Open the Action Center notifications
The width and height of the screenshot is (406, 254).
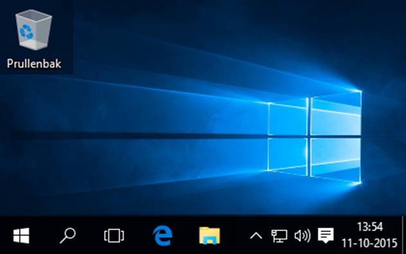326,235
